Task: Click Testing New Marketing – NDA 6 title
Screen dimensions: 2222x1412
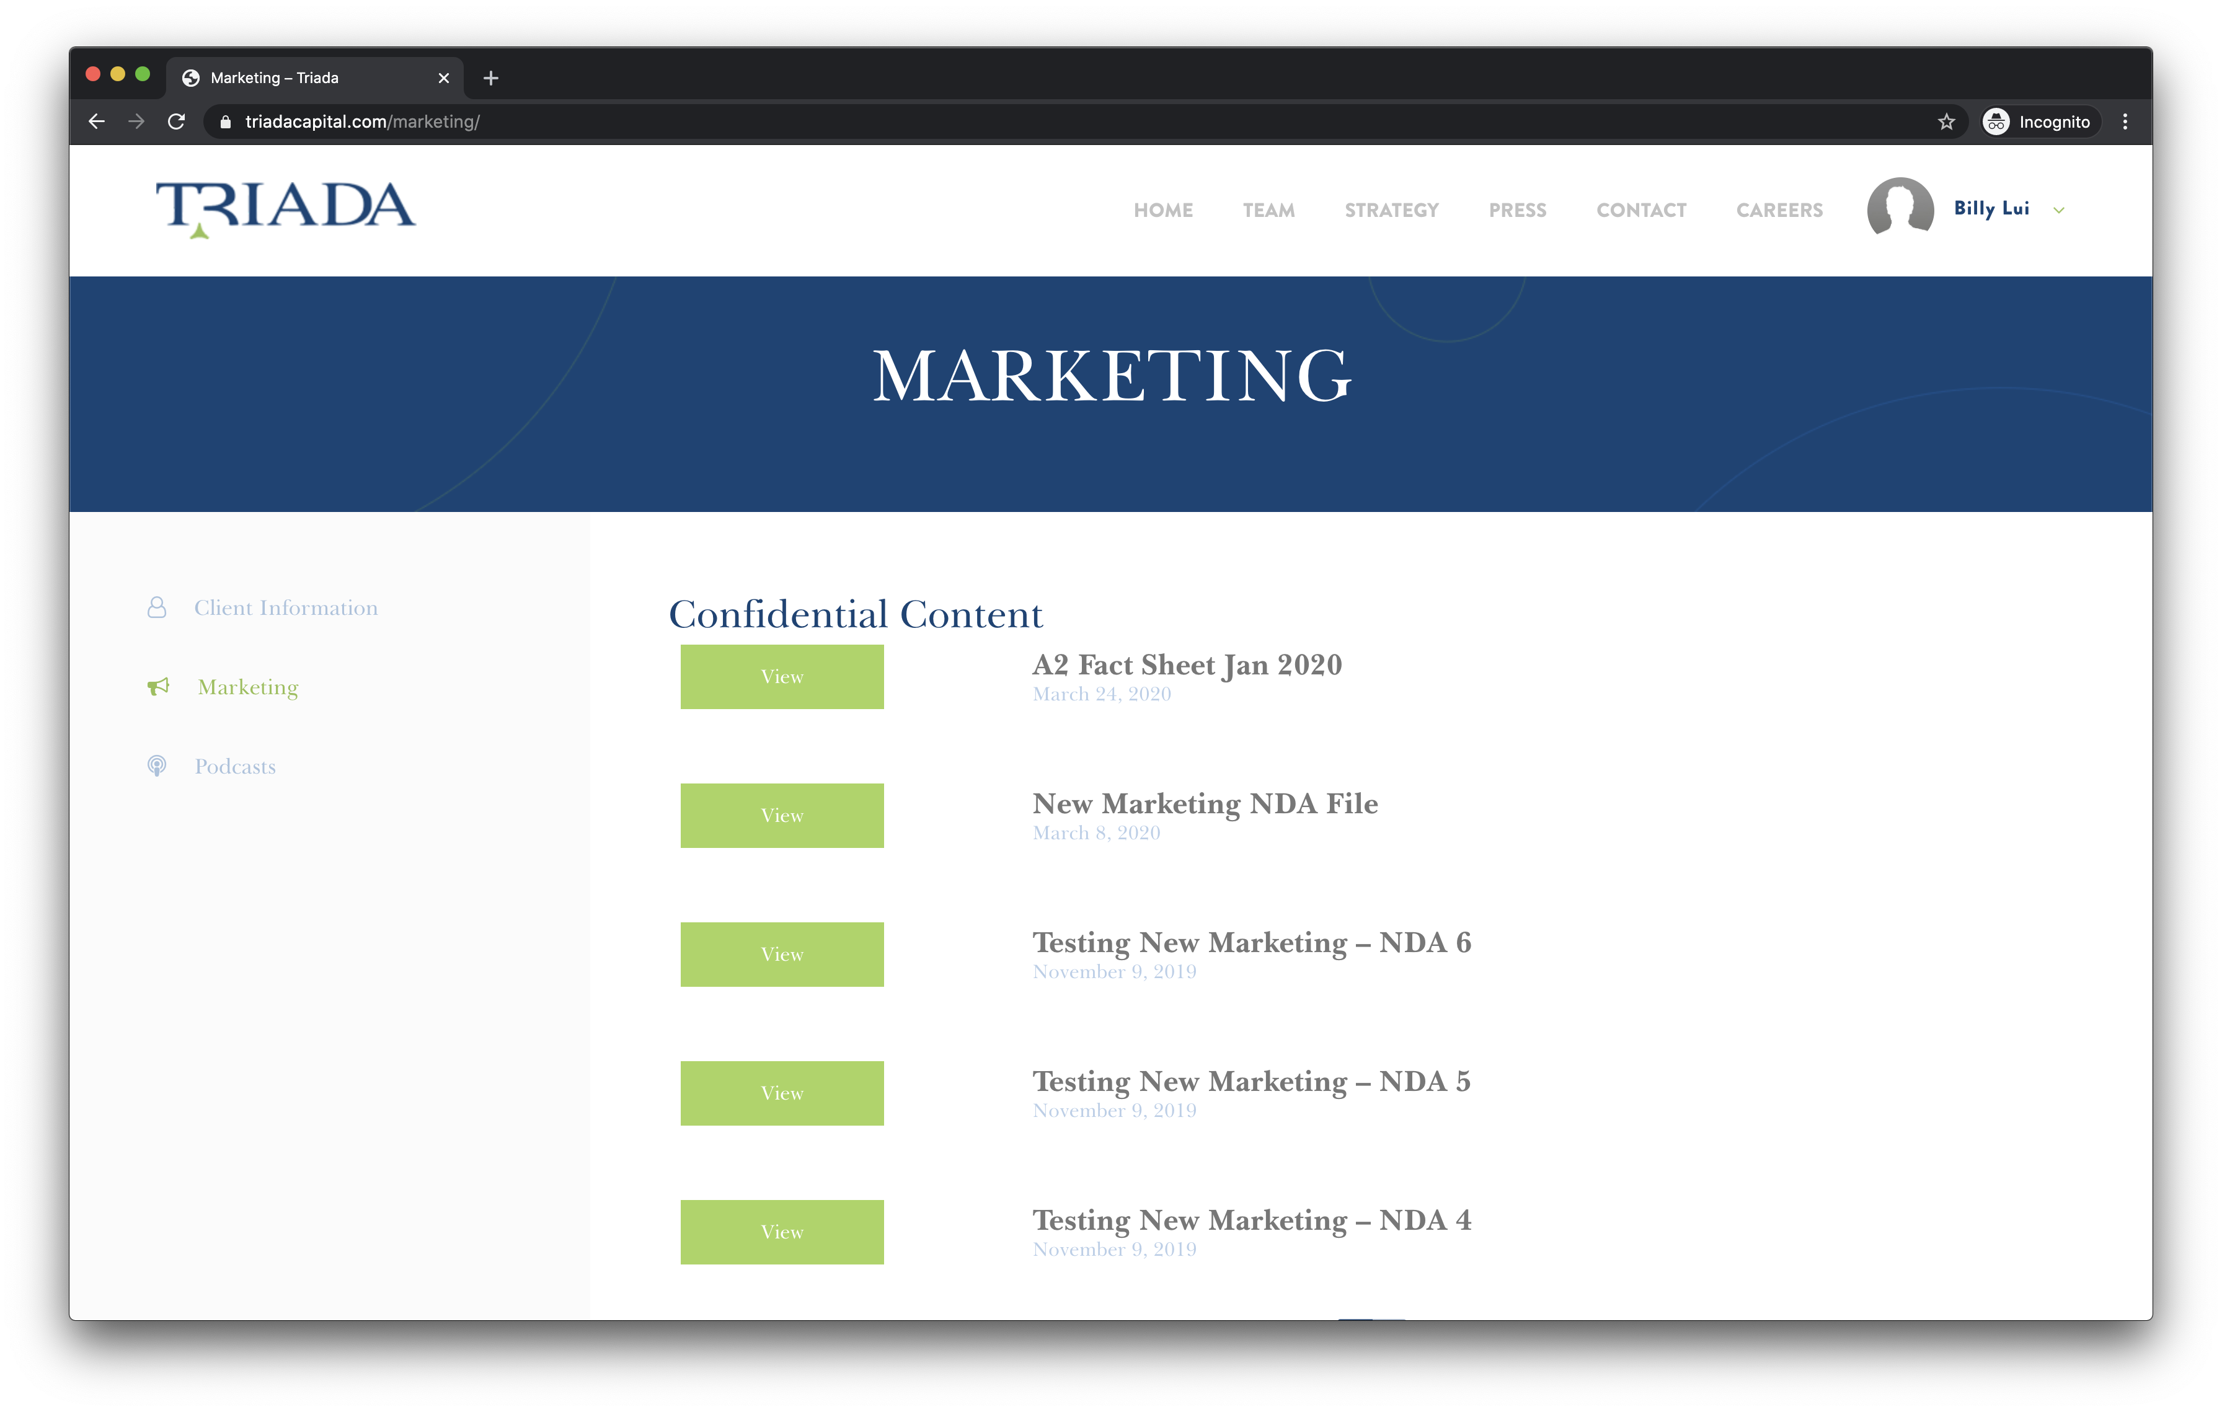Action: [x=1251, y=943]
